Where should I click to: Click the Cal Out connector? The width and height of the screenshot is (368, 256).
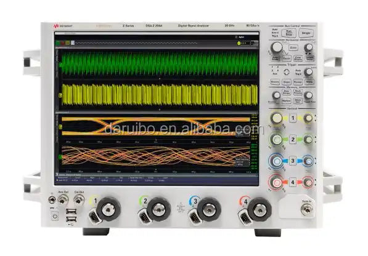(79, 200)
